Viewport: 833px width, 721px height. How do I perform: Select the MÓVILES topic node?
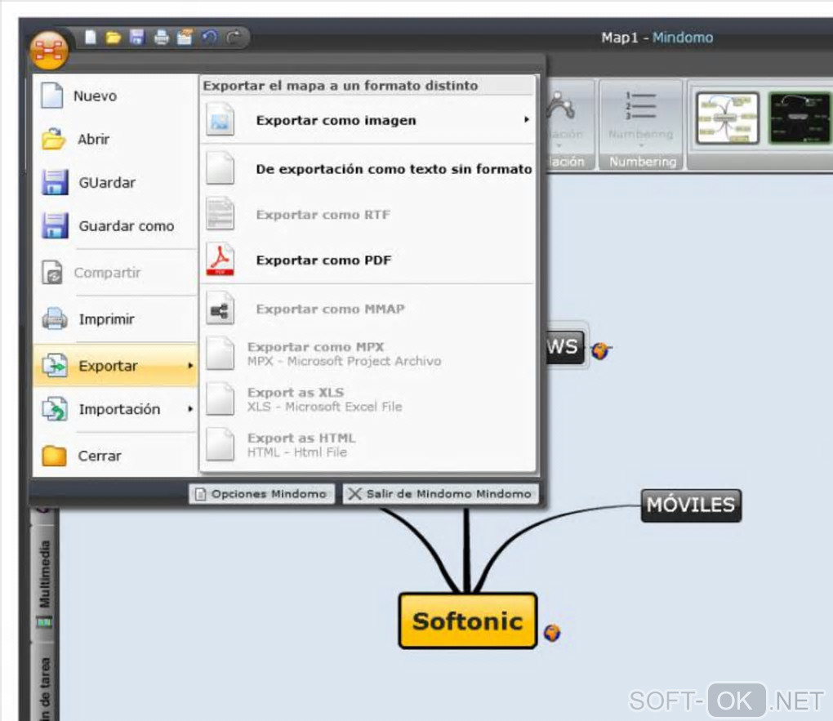tap(691, 505)
